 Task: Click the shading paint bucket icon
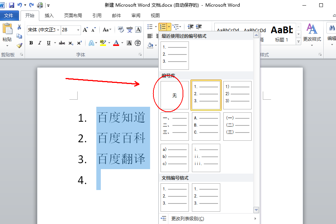150,45
